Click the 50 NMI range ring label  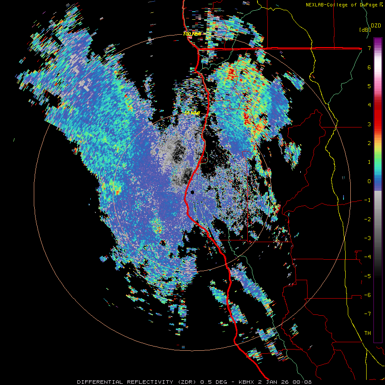[192, 113]
